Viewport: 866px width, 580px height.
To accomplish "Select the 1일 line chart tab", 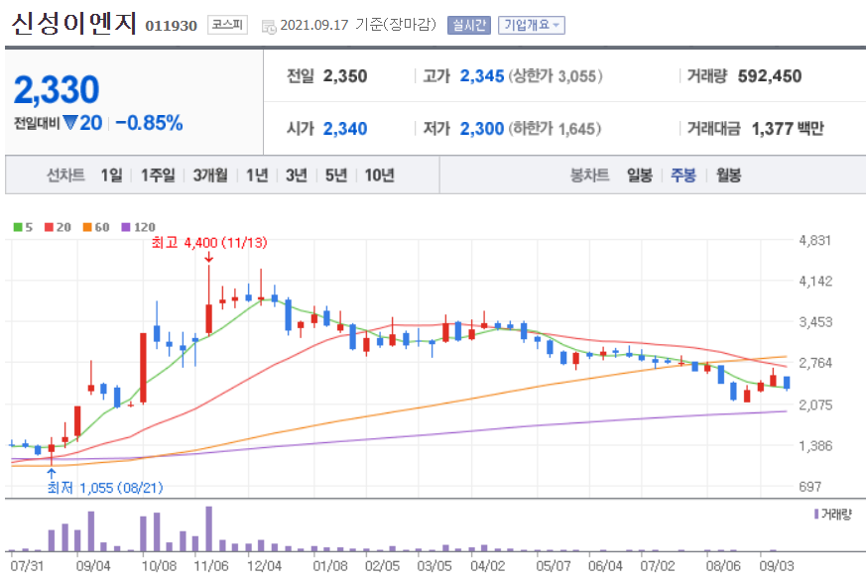I will point(111,174).
